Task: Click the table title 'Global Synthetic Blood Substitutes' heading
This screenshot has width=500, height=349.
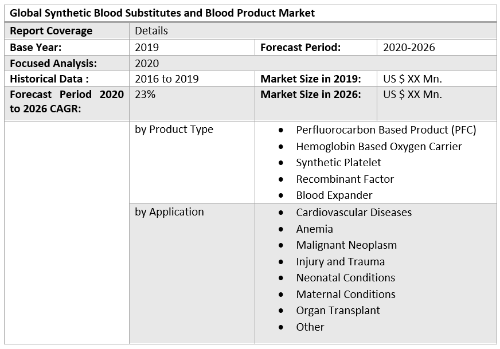Action: pos(162,13)
